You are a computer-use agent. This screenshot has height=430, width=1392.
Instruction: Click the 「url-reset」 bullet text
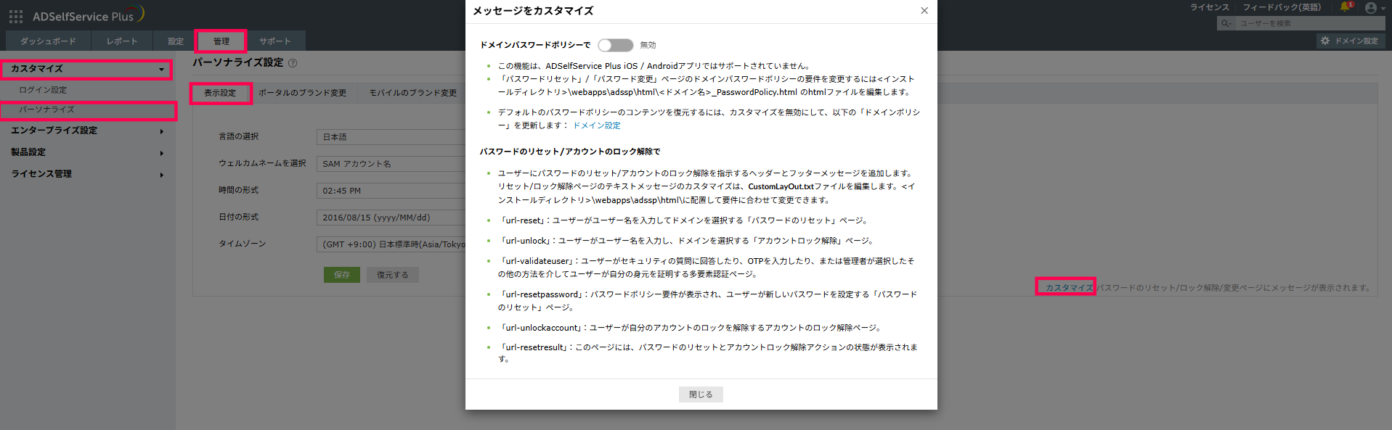[x=683, y=220]
